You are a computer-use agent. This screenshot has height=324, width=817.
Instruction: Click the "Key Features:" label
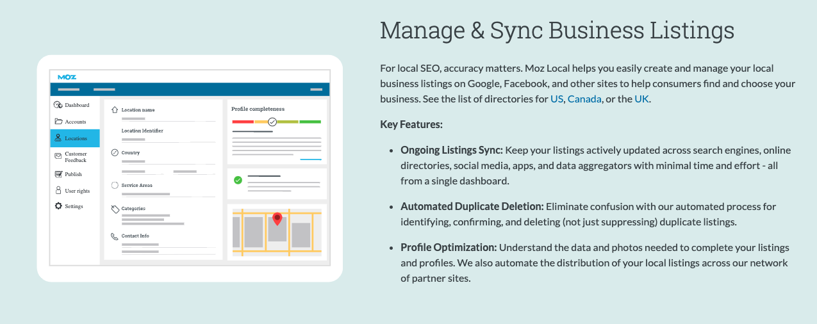tap(411, 124)
